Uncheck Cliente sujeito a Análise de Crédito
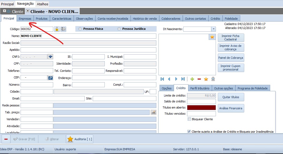Viewport: 283px width, 154px height. [x=189, y=131]
